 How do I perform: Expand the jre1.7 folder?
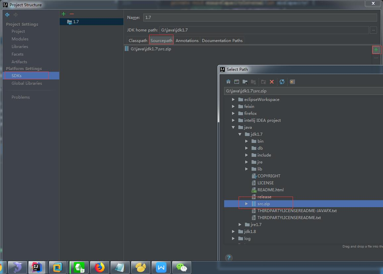(240, 225)
